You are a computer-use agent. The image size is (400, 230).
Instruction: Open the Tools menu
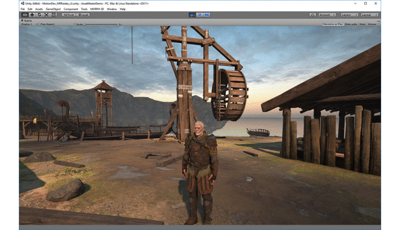click(84, 9)
